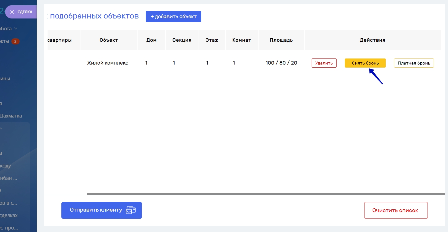Click the Очистить список button
The width and height of the screenshot is (448, 232).
(x=396, y=210)
